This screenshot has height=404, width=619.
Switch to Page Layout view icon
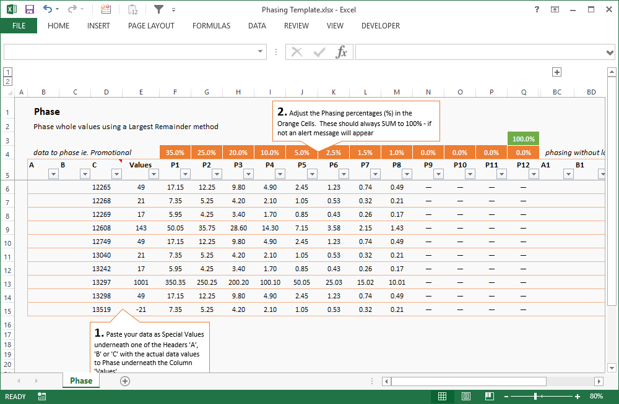tap(464, 397)
